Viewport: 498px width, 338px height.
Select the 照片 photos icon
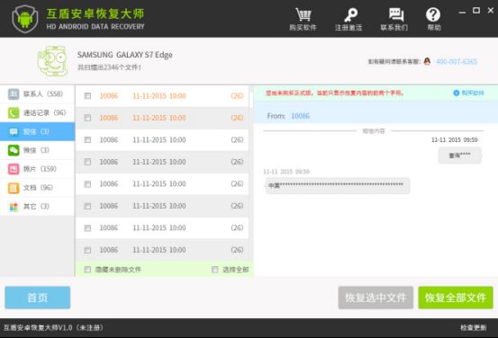tap(14, 169)
